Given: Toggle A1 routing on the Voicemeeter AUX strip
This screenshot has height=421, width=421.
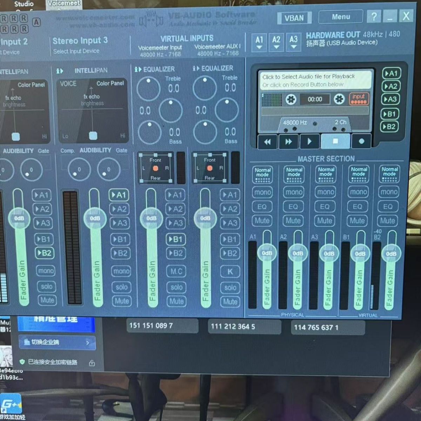Looking at the screenshot, I should click(x=230, y=195).
